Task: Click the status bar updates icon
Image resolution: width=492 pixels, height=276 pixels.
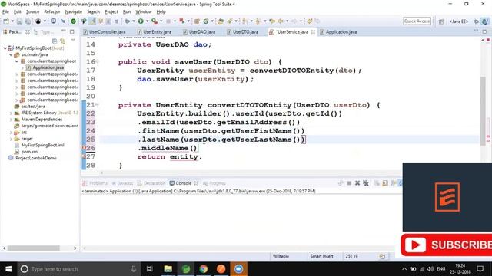Action: pyautogui.click(x=382, y=256)
